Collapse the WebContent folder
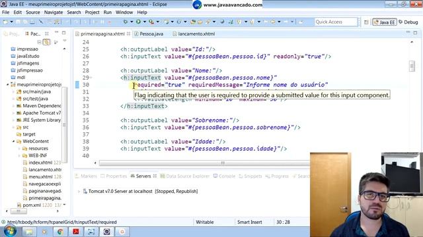Screen dimensions: 423x237 13,142
